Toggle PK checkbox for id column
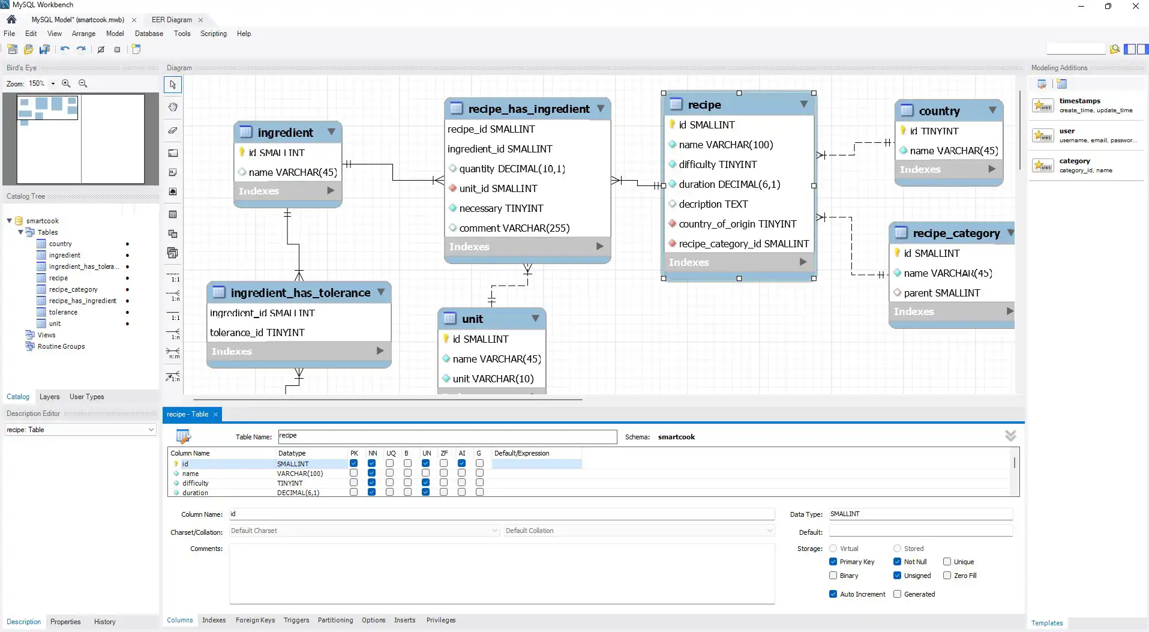 point(353,463)
